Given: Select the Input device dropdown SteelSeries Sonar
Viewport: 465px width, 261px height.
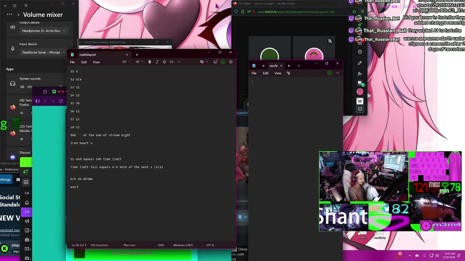Looking at the screenshot, I should click(x=44, y=52).
